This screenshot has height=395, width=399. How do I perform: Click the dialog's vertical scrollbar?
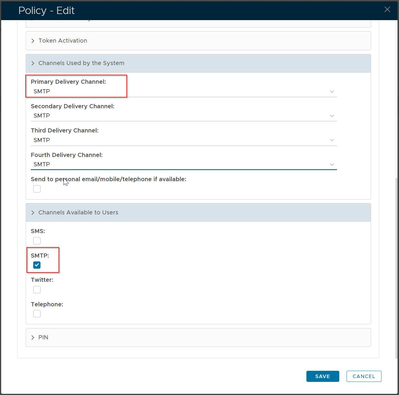click(397, 263)
